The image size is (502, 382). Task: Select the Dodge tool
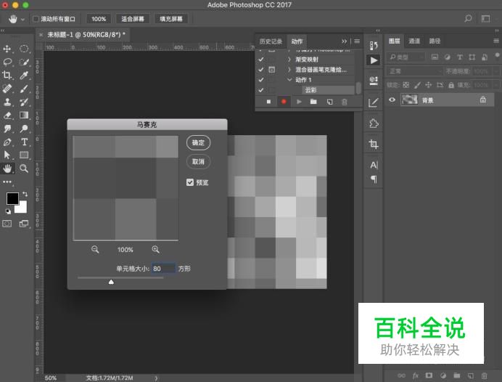point(24,129)
